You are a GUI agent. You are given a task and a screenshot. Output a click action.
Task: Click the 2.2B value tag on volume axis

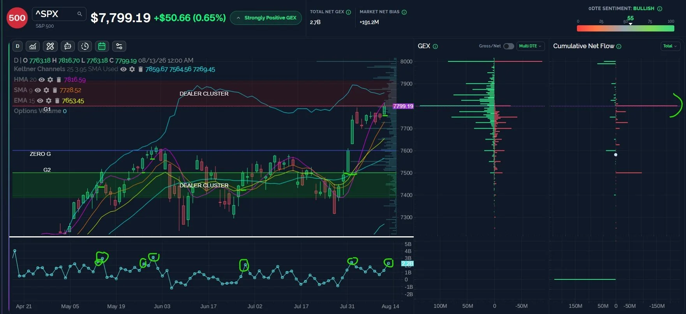click(407, 263)
